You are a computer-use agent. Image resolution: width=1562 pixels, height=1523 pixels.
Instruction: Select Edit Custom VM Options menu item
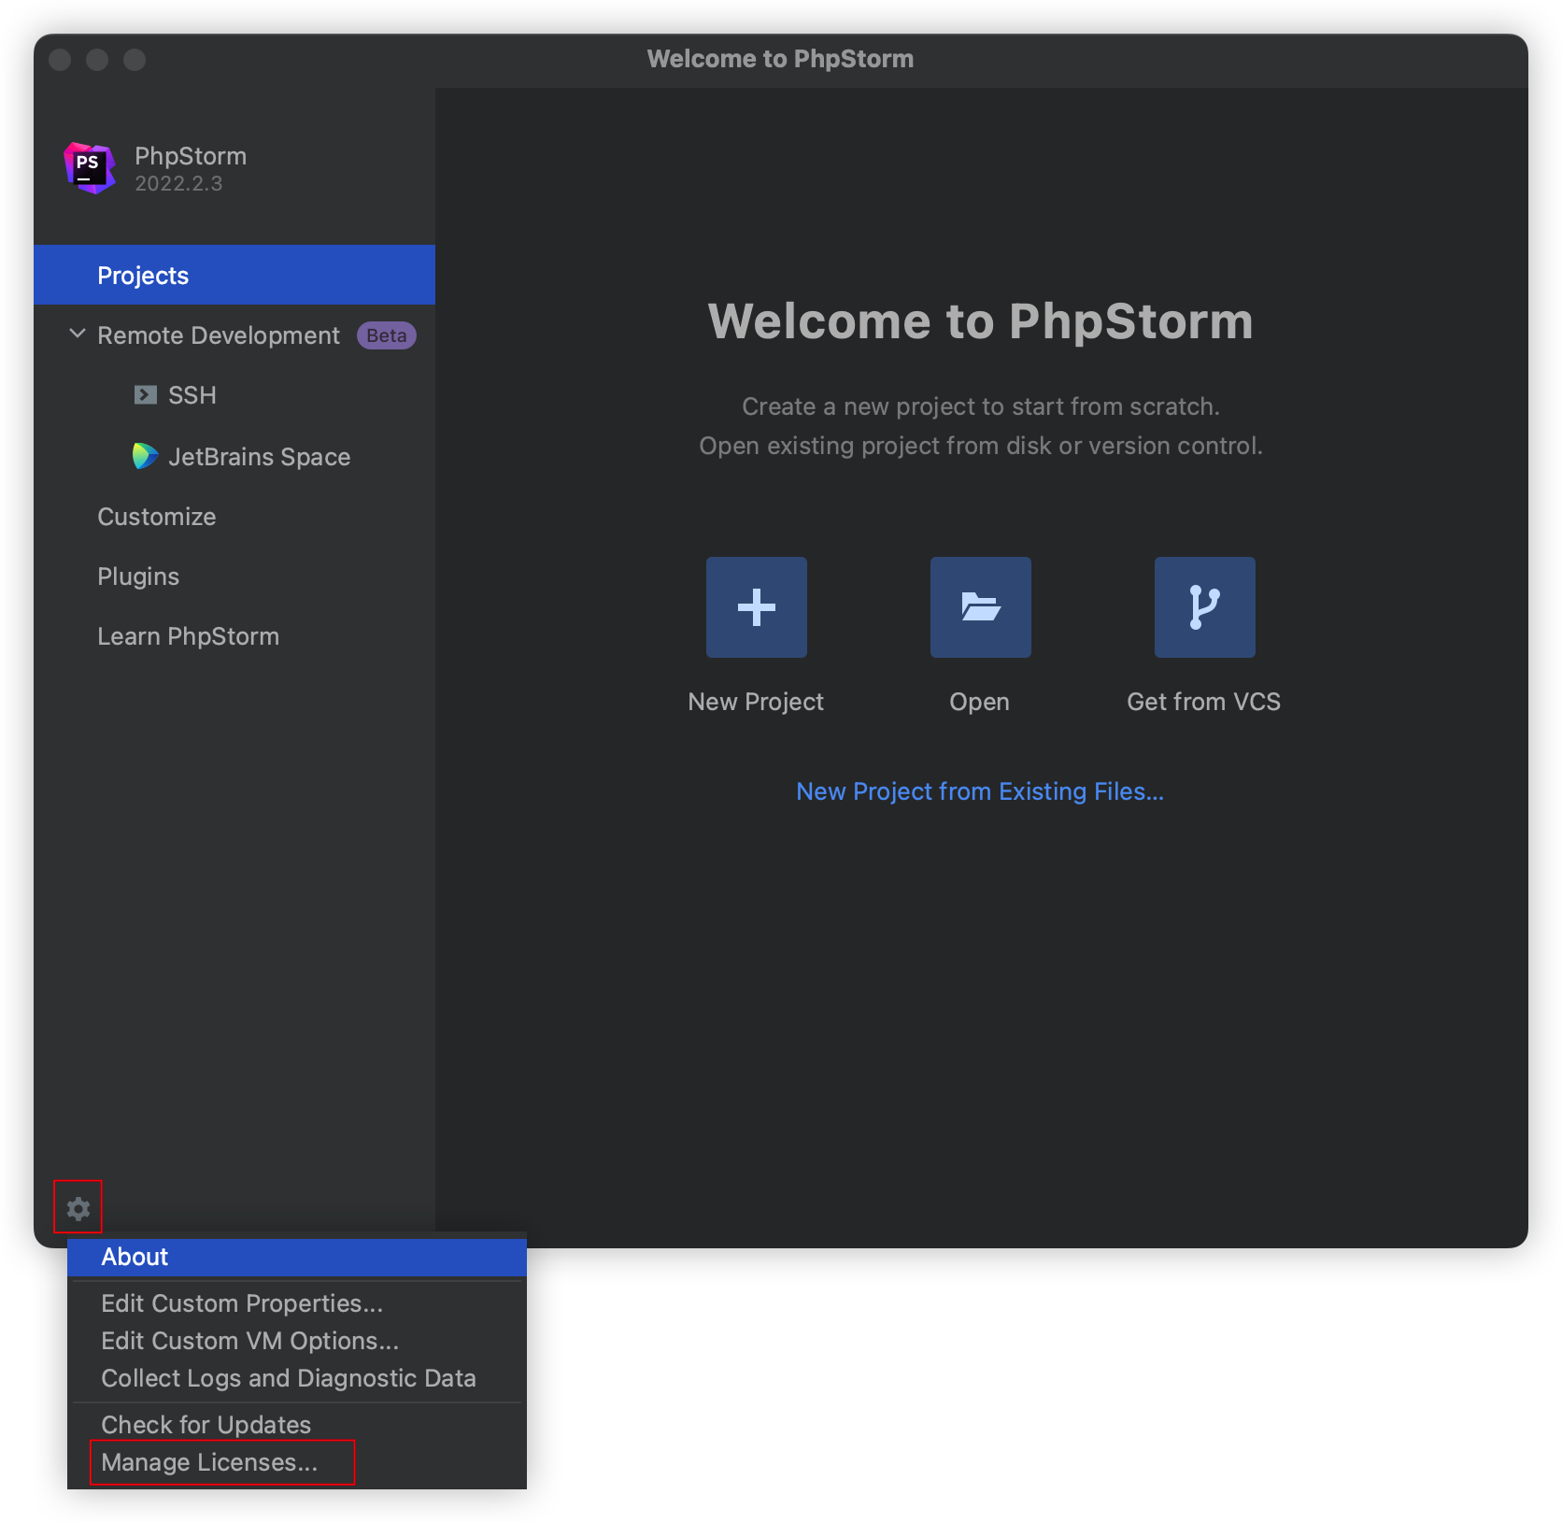[x=249, y=1341]
